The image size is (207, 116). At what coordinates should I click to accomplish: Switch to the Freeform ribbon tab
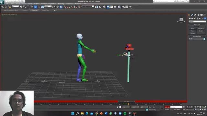click(25, 10)
